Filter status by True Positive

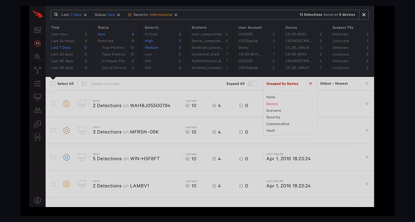click(113, 48)
